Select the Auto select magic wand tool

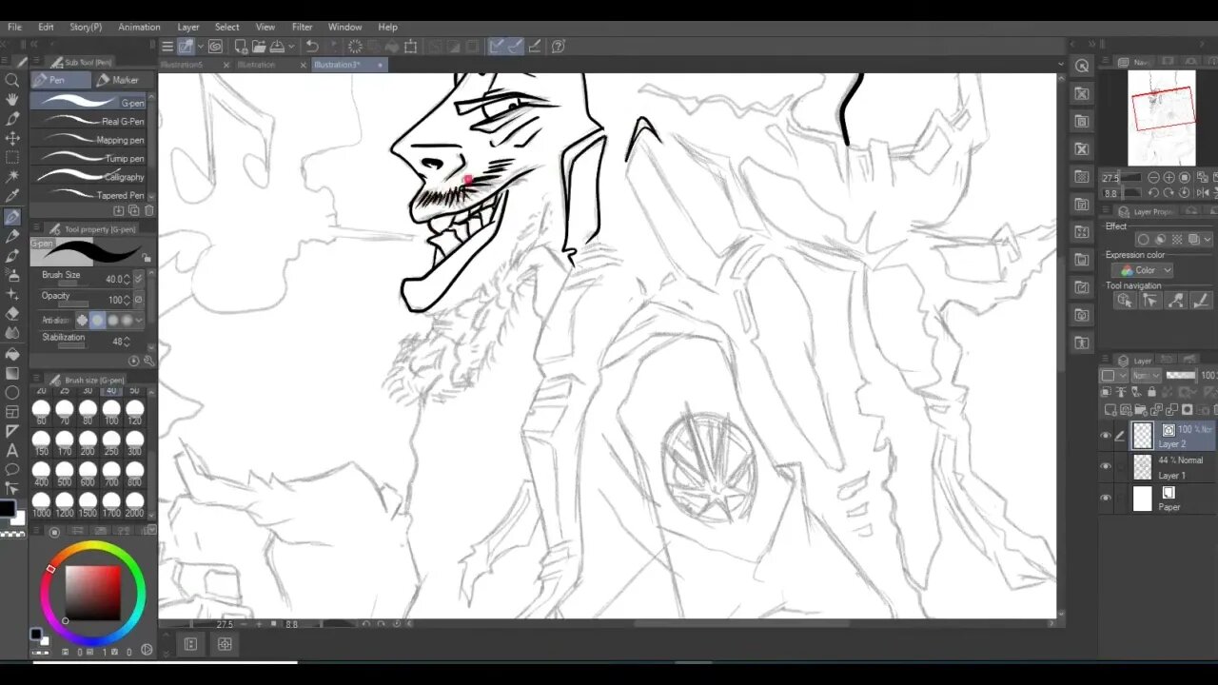click(12, 178)
